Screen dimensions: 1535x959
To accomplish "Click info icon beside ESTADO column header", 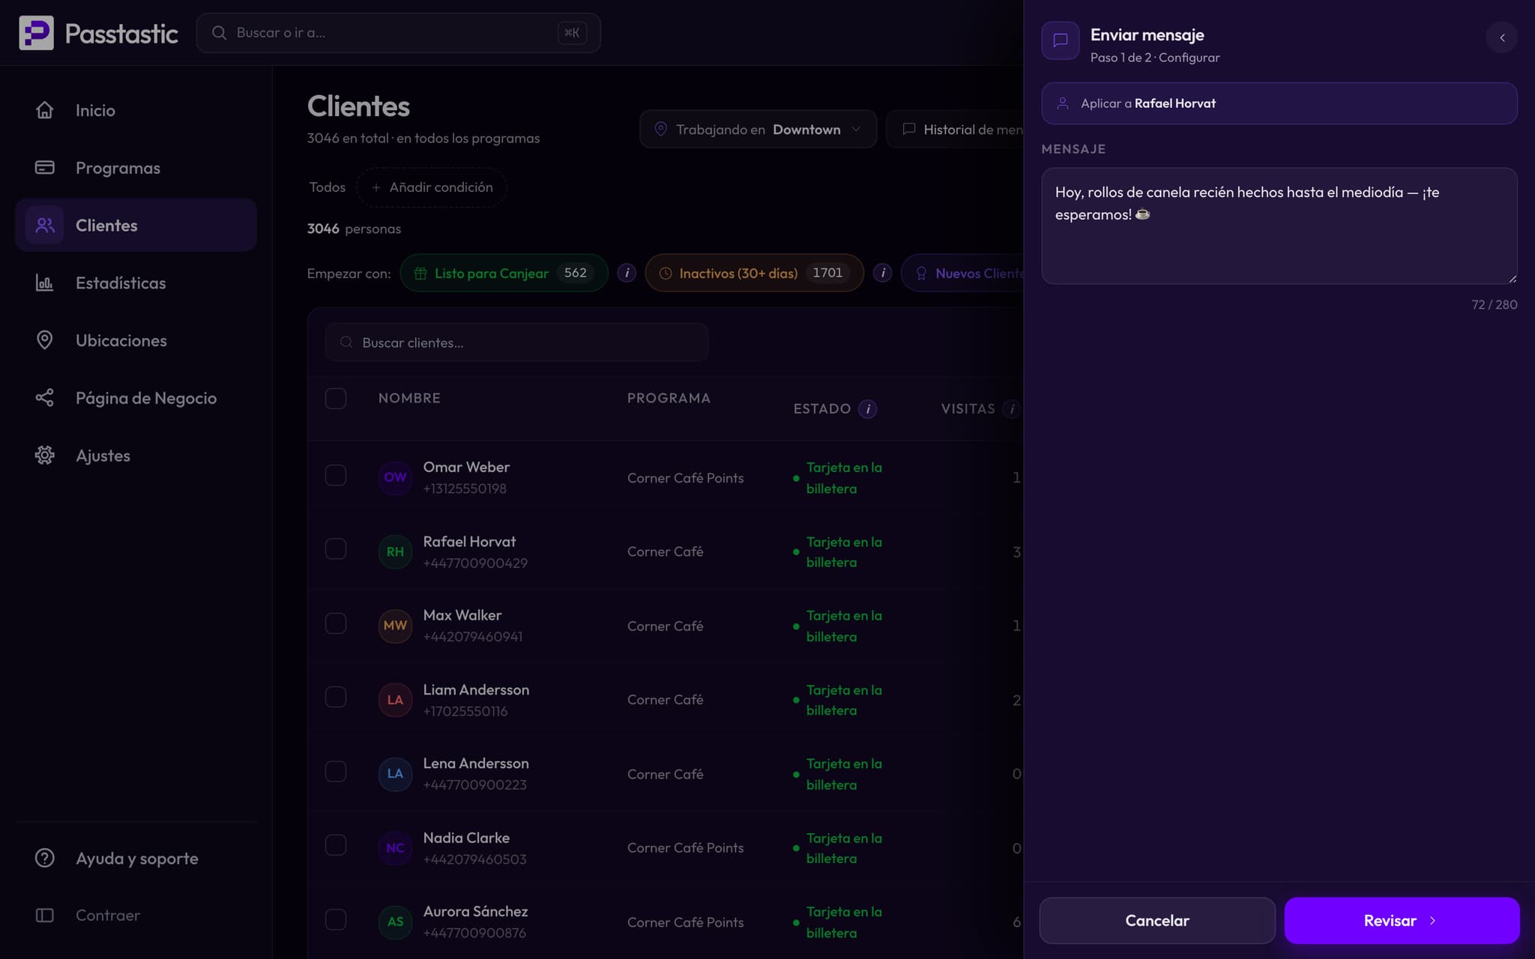I will (x=867, y=409).
